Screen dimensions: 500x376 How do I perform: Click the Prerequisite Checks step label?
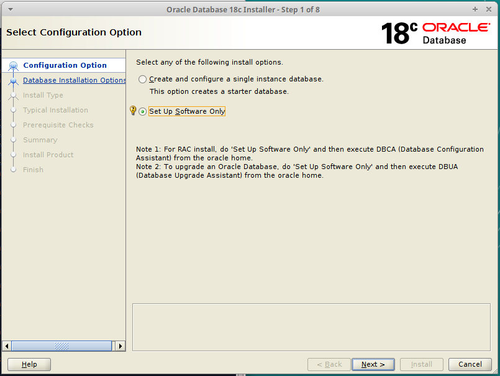[x=58, y=125]
